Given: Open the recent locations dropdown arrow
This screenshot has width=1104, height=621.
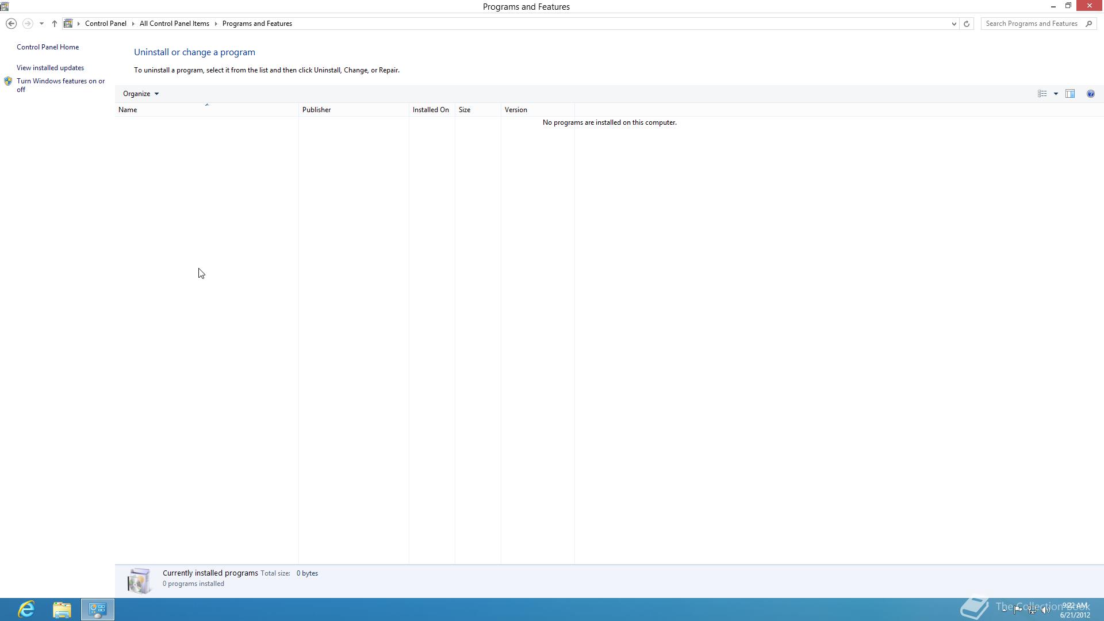Looking at the screenshot, I should tap(41, 24).
